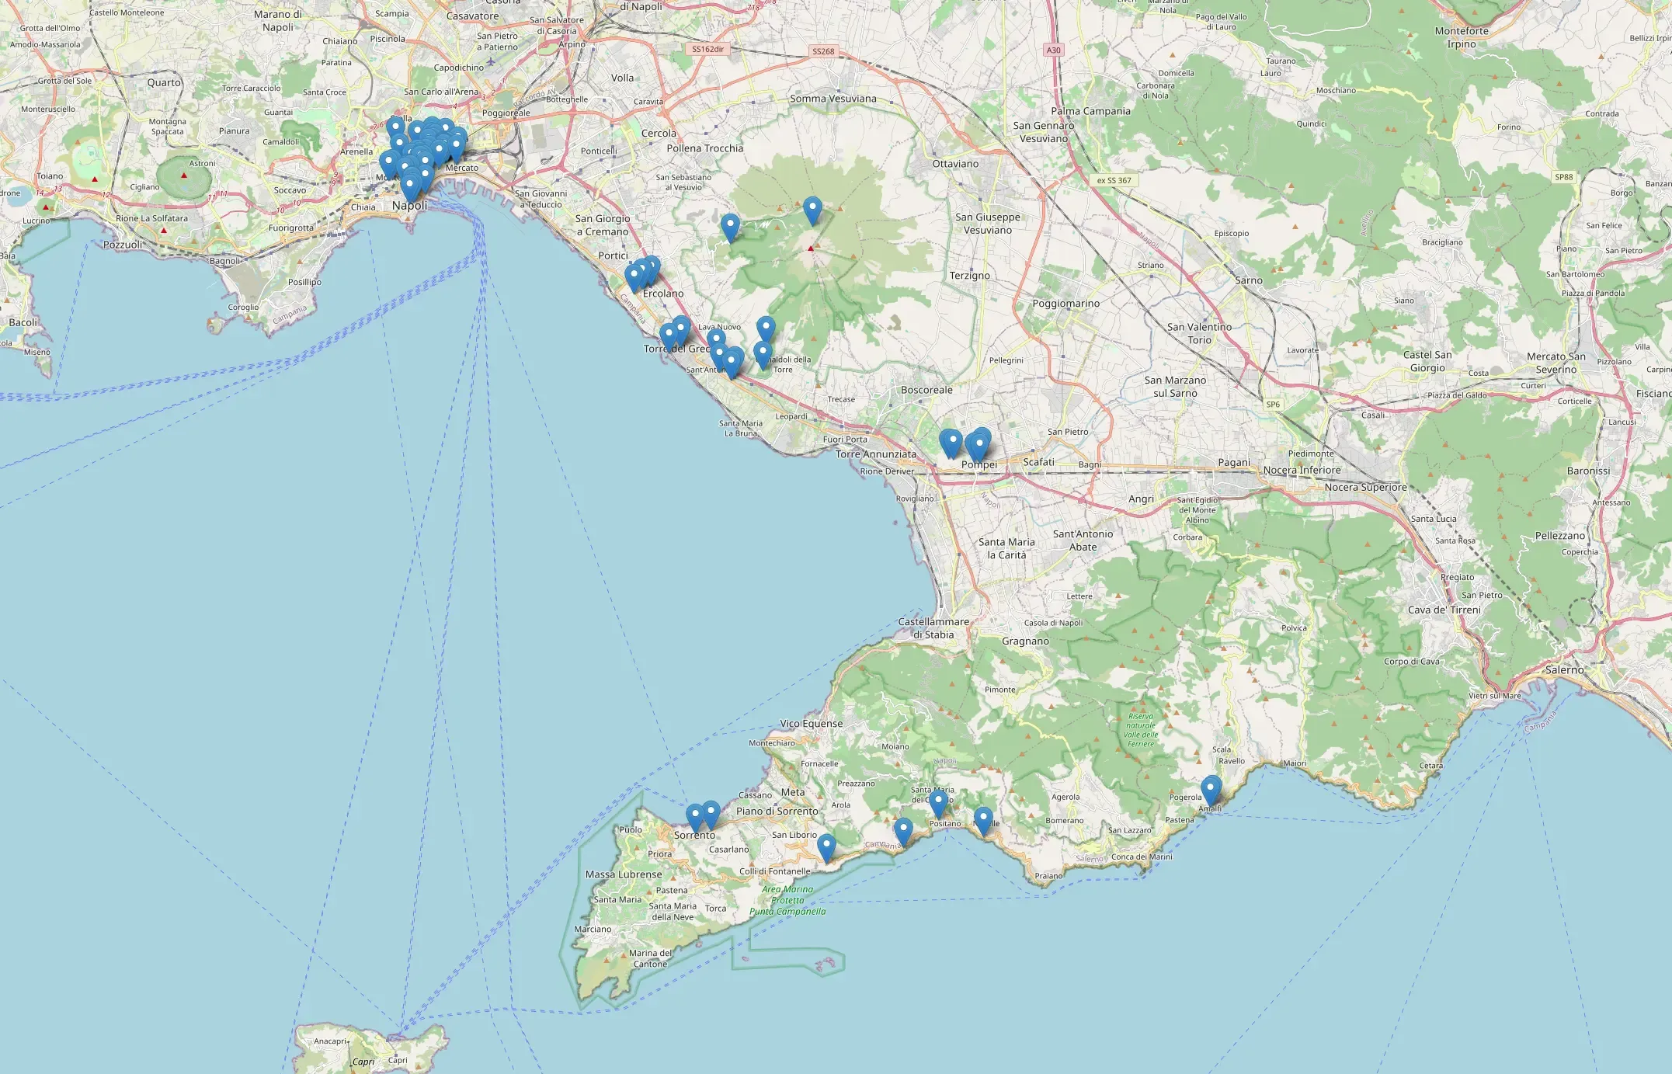Click the lone marker northeast of Lava Nuovo
The height and width of the screenshot is (1074, 1672).
766,328
